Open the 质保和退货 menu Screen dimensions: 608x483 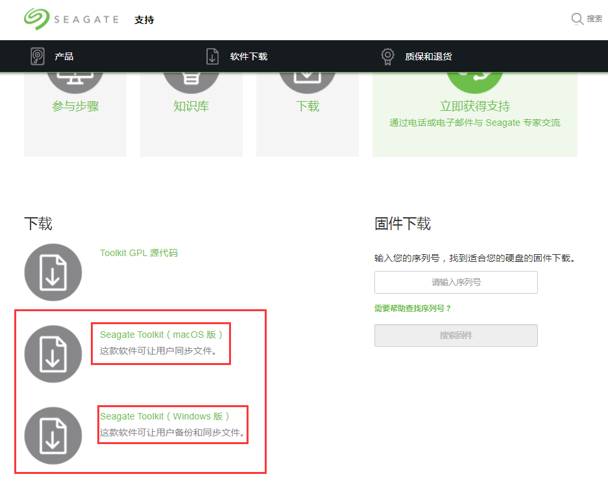point(428,56)
